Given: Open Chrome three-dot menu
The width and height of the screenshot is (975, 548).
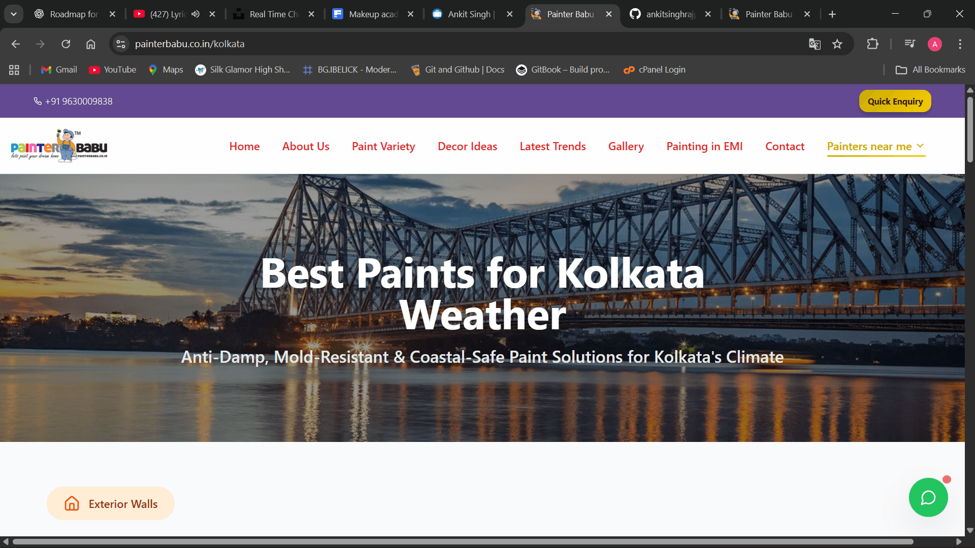Looking at the screenshot, I should coord(960,44).
